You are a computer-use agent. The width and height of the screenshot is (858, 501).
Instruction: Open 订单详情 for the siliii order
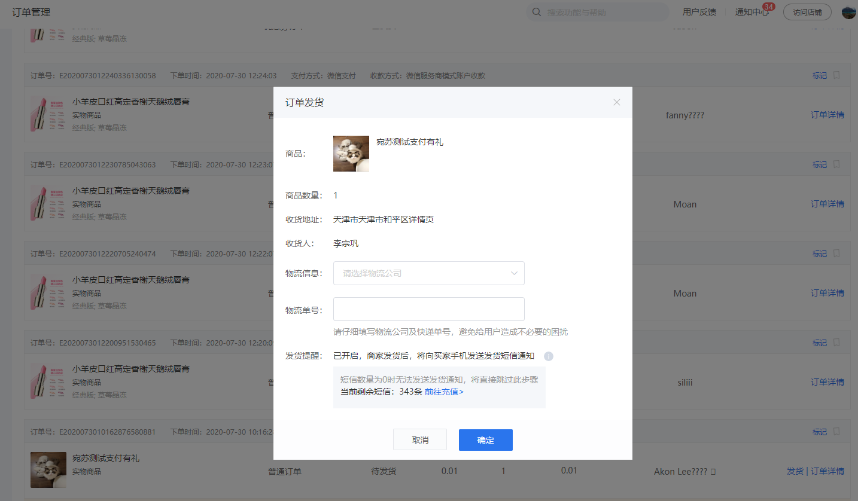[827, 382]
